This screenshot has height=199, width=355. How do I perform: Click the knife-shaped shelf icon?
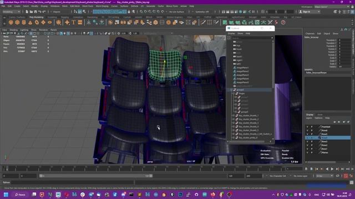point(203,22)
